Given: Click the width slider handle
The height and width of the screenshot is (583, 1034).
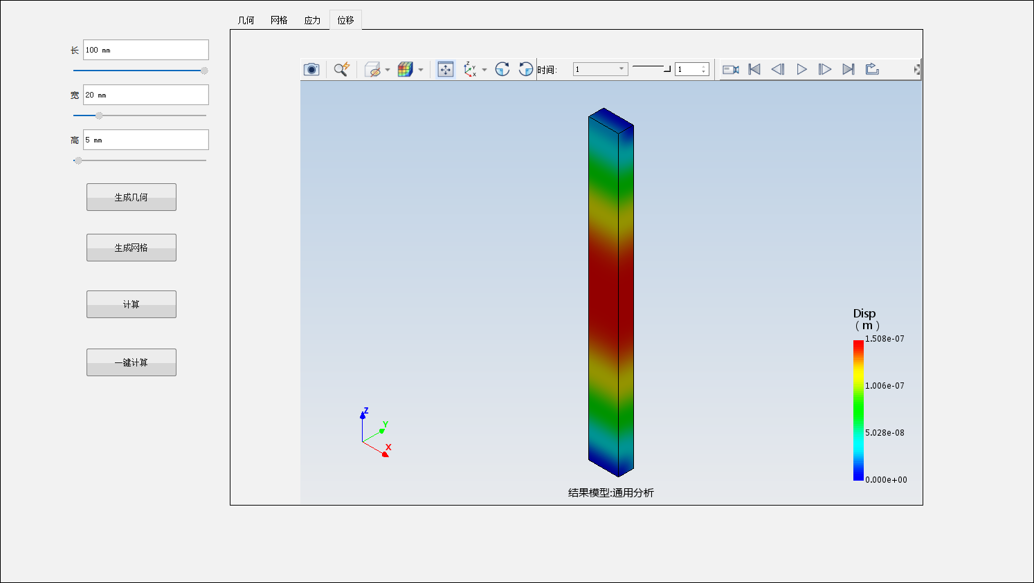Looking at the screenshot, I should coord(99,115).
